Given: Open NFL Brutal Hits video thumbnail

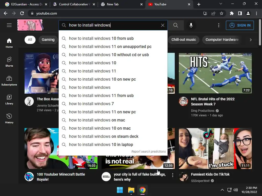Looking at the screenshot, I should click(215, 73).
